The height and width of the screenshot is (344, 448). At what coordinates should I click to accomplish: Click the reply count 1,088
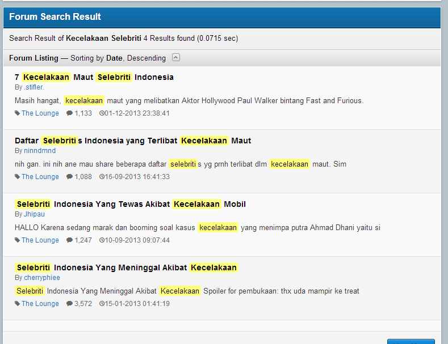[x=83, y=177]
